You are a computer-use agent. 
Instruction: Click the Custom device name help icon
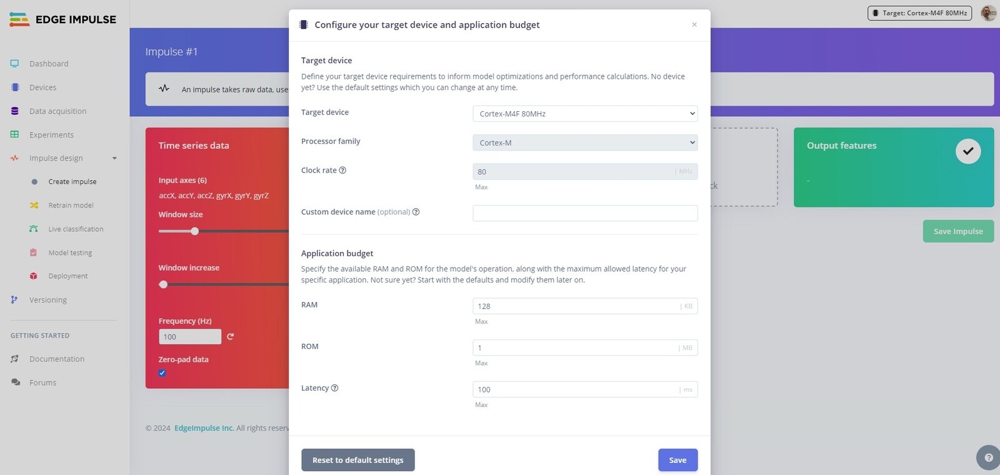pos(416,212)
